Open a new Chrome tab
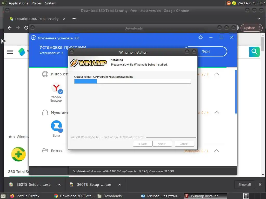Viewport: 266px width, 199px height. coord(74,19)
